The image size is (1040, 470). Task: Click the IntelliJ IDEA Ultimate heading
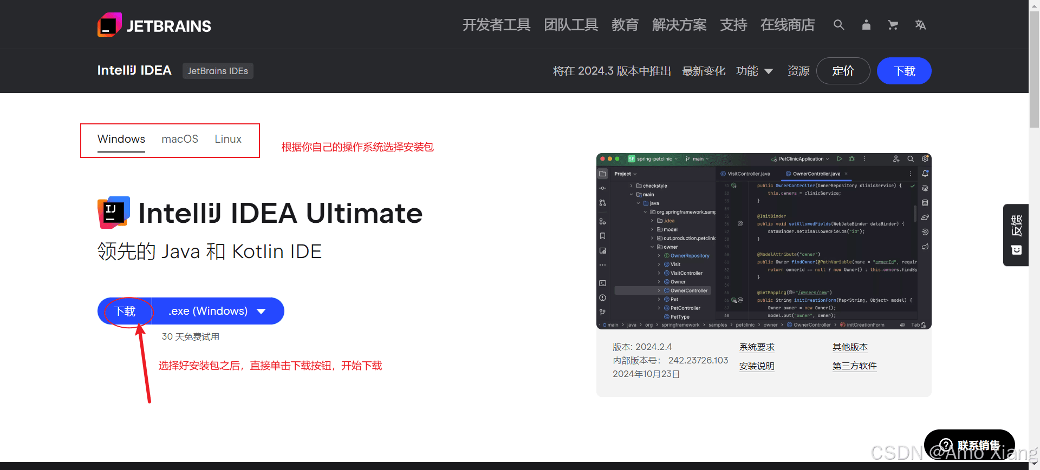[x=281, y=213]
